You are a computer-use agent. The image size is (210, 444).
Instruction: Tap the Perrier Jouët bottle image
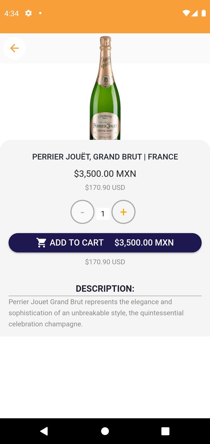pyautogui.click(x=105, y=88)
